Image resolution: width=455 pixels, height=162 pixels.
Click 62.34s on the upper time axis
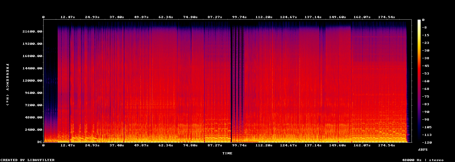pyautogui.click(x=166, y=17)
